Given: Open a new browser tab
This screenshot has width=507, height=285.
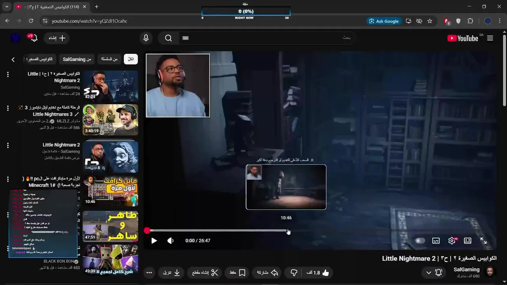Looking at the screenshot, I should click(97, 7).
